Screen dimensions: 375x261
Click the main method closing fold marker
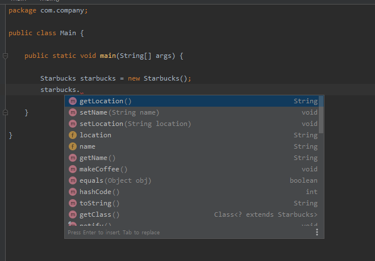point(5,112)
